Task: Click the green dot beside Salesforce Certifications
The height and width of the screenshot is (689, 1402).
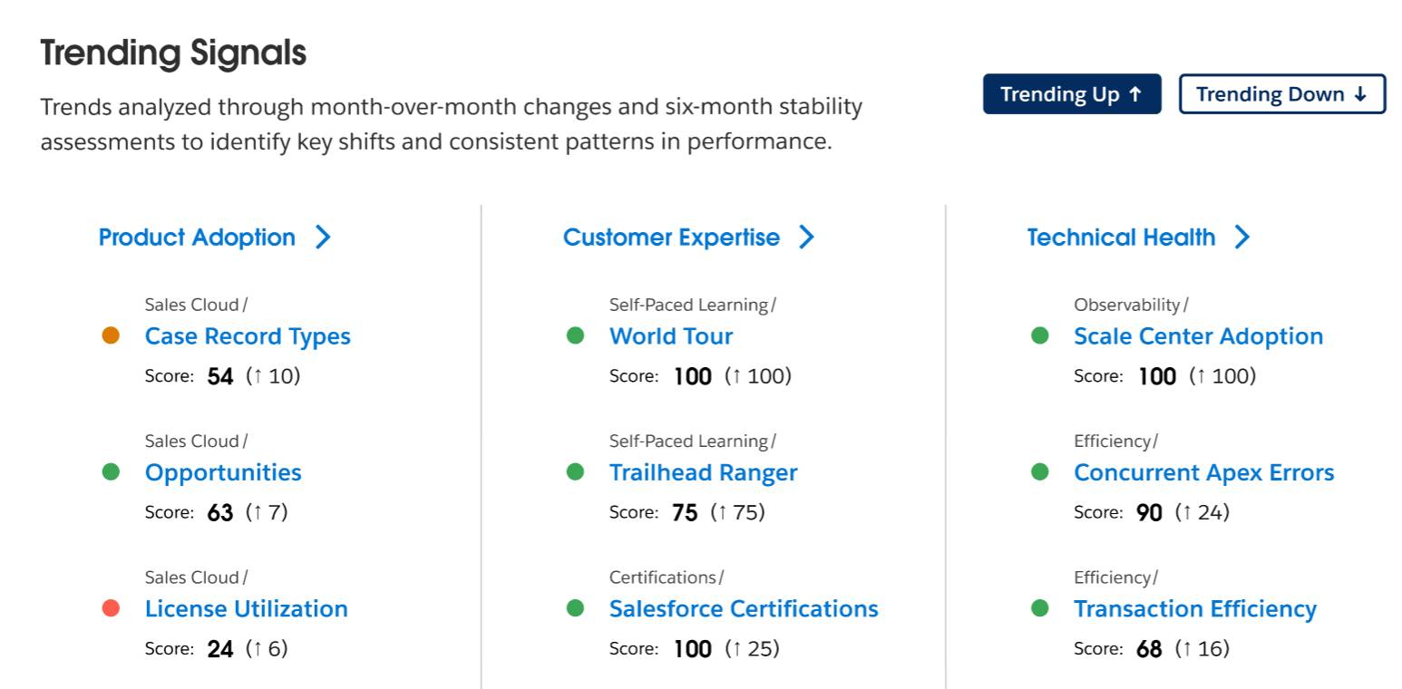Action: click(x=577, y=608)
